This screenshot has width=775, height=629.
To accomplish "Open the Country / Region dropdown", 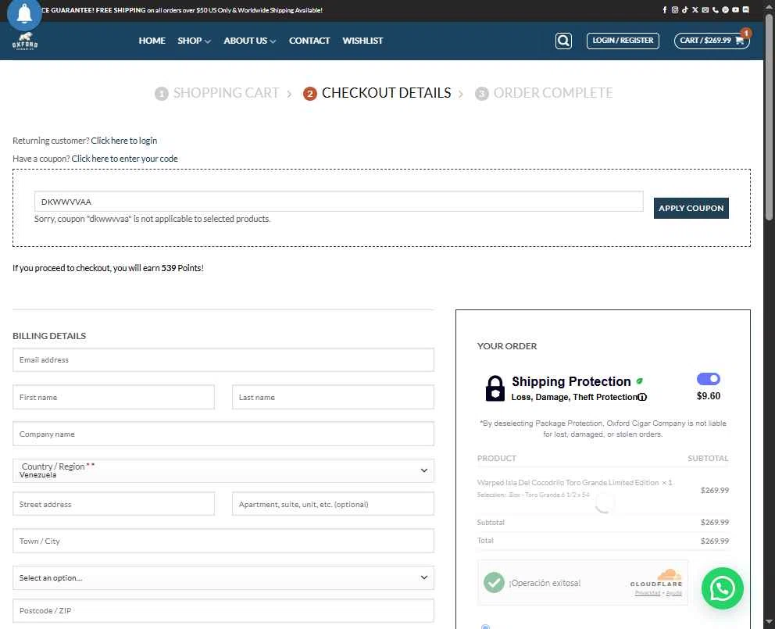I will pyautogui.click(x=223, y=470).
